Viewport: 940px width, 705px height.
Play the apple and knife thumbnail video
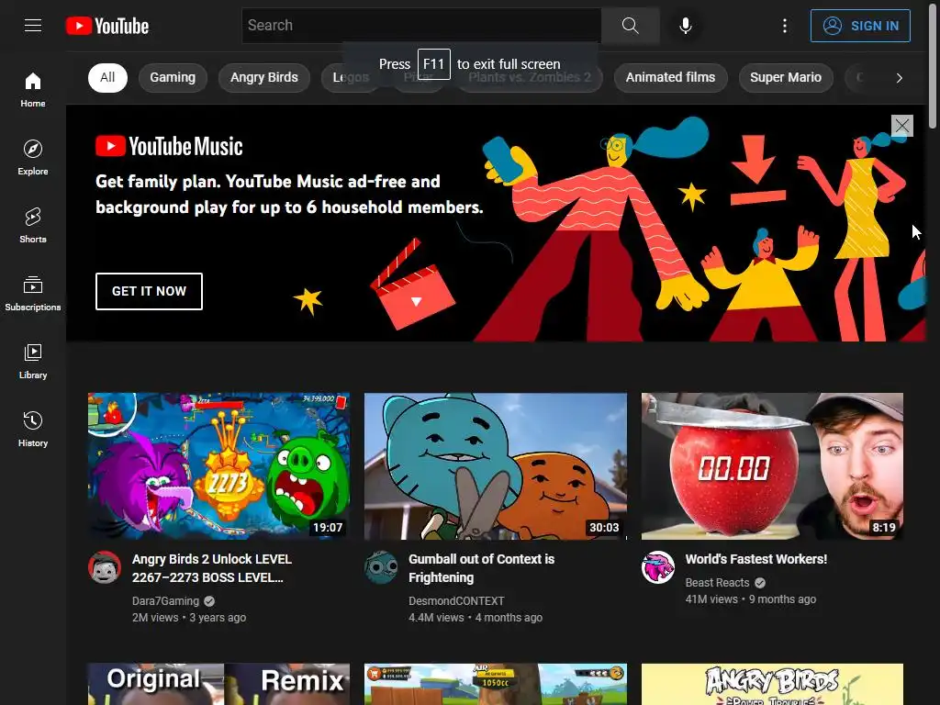tap(772, 465)
